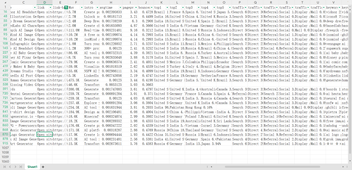Viewport: 352px width, 170px height.
Task: Click bounce cell '0.5381'
Action: 146,139
